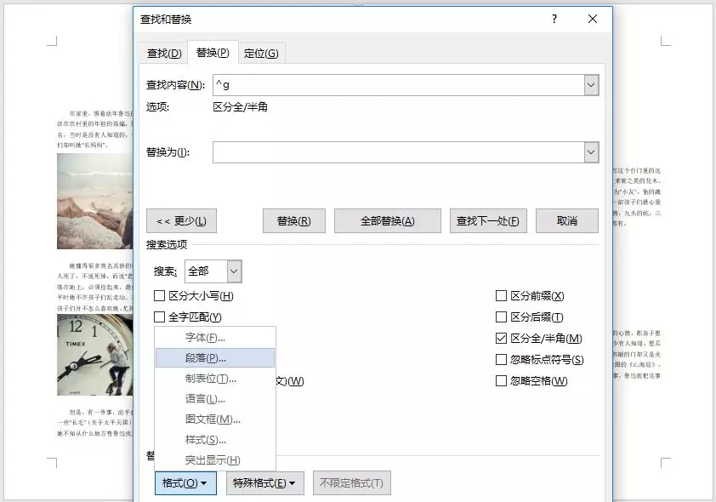Enable the 忽略空格 option
This screenshot has height=502, width=716.
tap(501, 380)
